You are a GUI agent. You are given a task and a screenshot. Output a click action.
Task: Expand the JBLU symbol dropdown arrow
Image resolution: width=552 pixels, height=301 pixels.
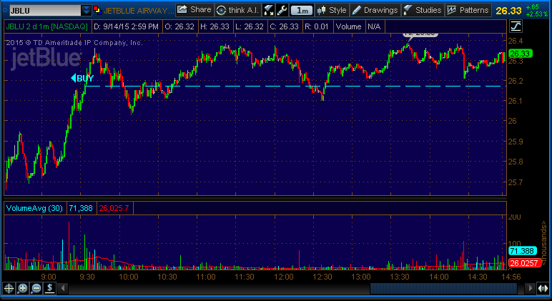(87, 10)
